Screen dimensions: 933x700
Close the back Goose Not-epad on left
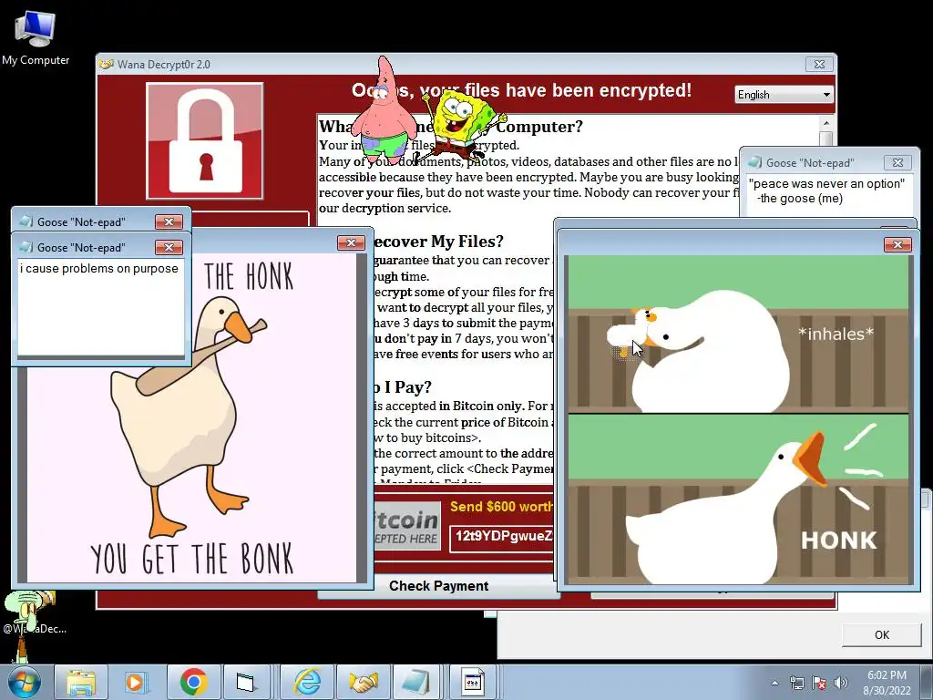tap(169, 221)
